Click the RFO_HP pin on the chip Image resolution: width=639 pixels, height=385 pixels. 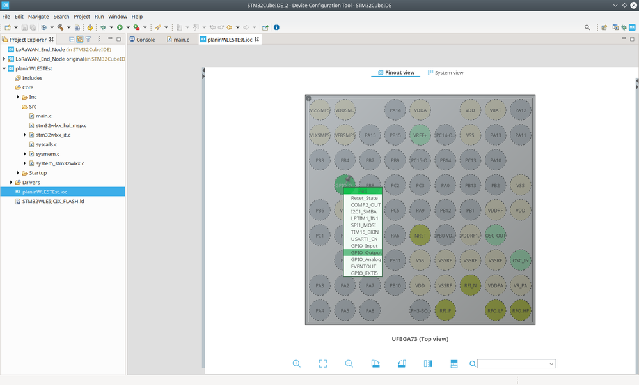521,310
